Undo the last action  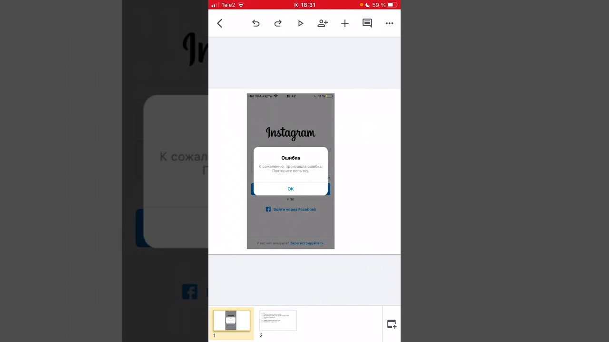(x=256, y=23)
